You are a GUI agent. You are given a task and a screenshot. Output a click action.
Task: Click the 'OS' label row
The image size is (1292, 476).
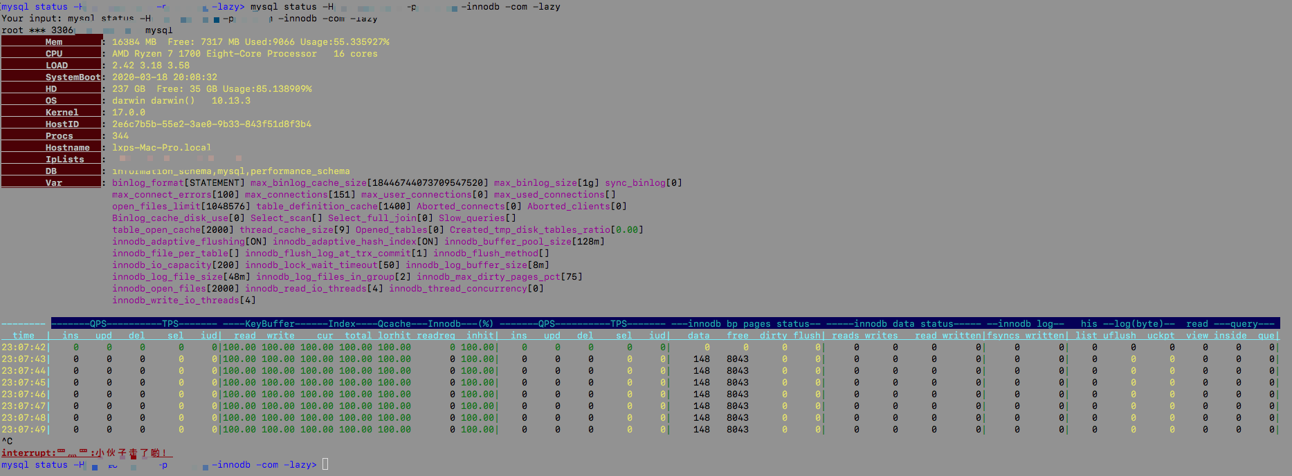click(x=51, y=100)
